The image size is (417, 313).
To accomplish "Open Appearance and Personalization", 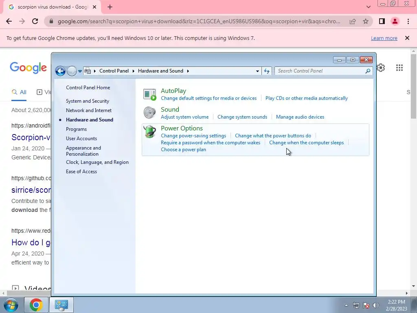I will click(83, 151).
